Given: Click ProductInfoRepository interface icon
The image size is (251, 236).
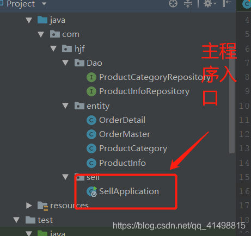Looking at the screenshot, I should pos(91,91).
